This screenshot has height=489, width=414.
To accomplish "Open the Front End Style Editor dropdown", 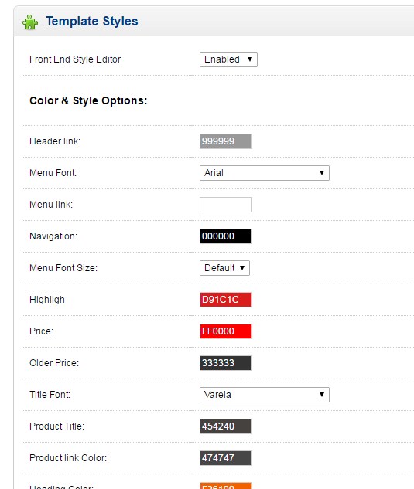I will click(x=228, y=59).
